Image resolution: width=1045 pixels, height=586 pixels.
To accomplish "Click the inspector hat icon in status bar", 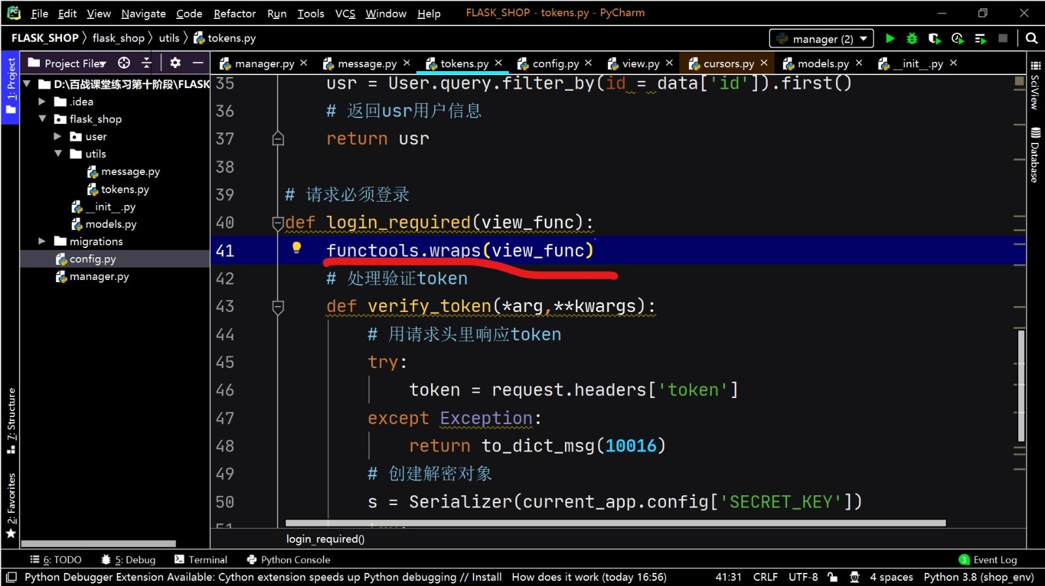I will click(854, 577).
